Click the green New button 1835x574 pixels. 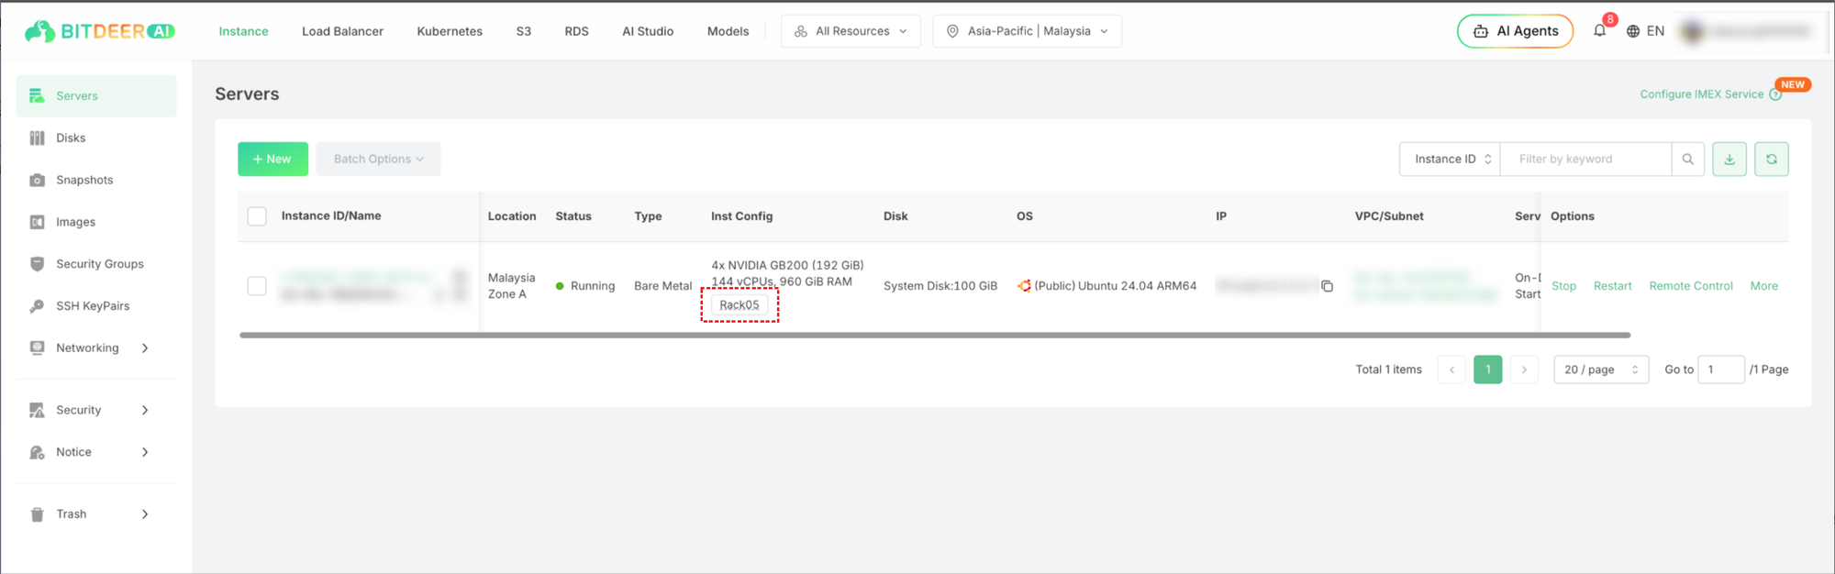pyautogui.click(x=272, y=159)
